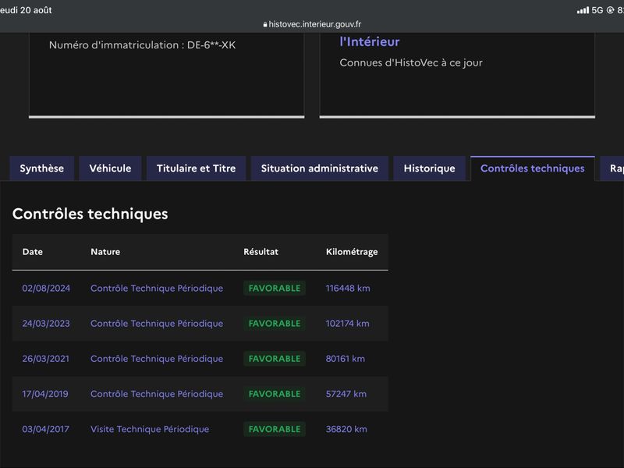Tap the lock icon beside the URL

click(265, 25)
